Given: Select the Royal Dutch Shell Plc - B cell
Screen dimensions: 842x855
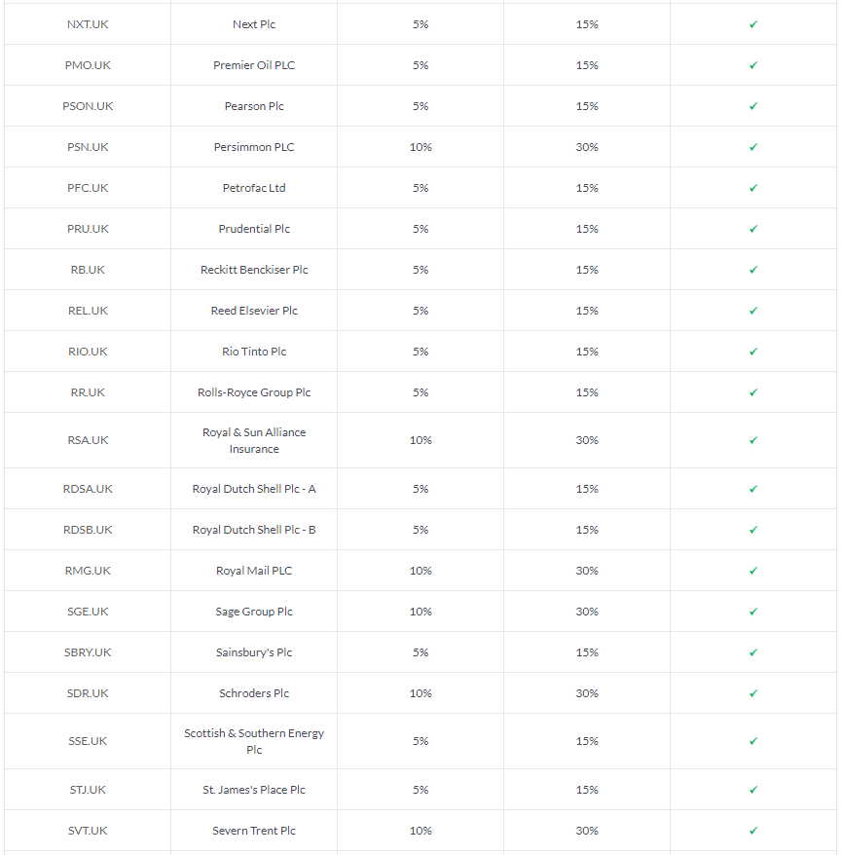Looking at the screenshot, I should (254, 530).
